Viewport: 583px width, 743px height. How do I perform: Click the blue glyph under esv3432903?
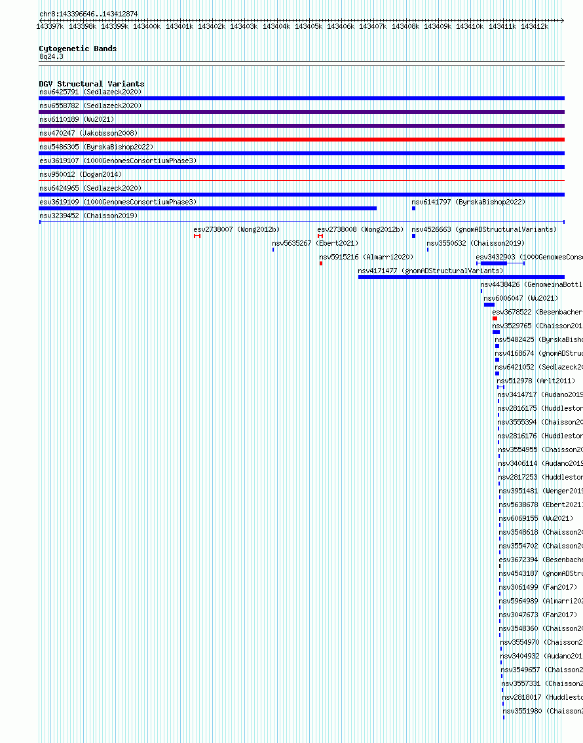click(x=500, y=263)
